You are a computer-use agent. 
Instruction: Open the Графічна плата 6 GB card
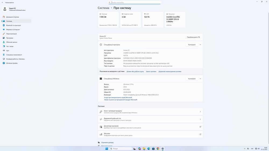pos(130,20)
